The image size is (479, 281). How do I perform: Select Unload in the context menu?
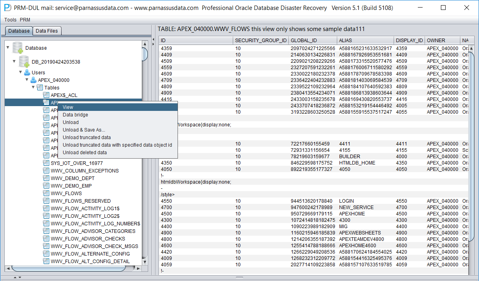(118, 122)
